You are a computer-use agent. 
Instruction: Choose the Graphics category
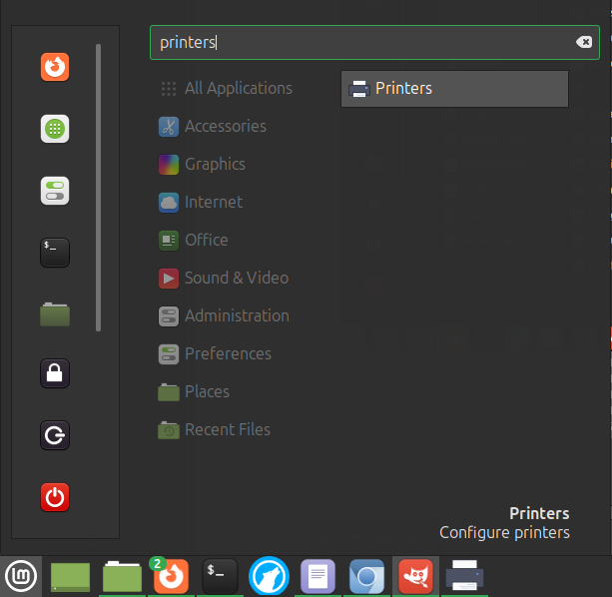pyautogui.click(x=214, y=165)
